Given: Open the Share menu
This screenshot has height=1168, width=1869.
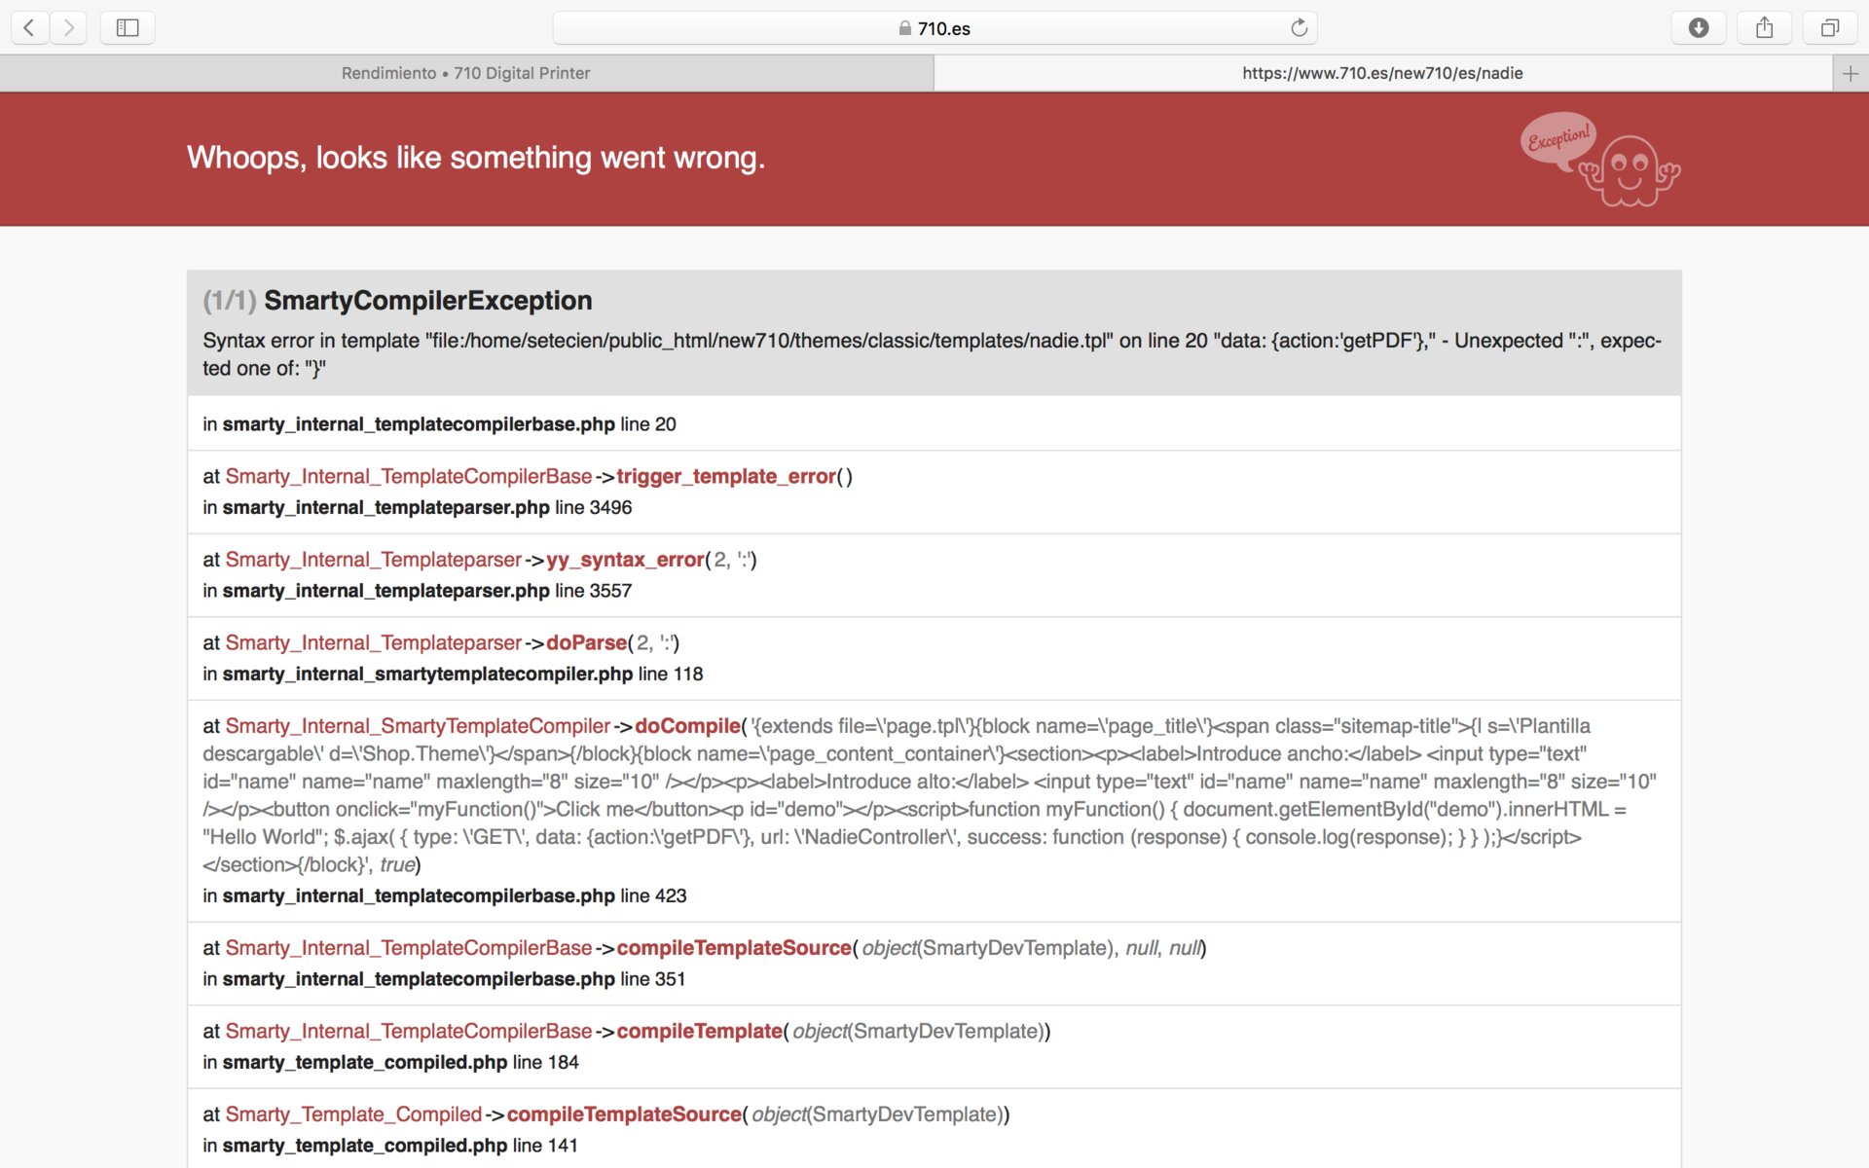Looking at the screenshot, I should pos(1764,28).
